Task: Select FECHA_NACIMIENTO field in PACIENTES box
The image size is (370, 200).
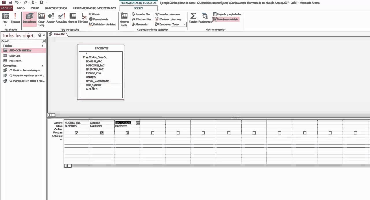Action: point(98,81)
